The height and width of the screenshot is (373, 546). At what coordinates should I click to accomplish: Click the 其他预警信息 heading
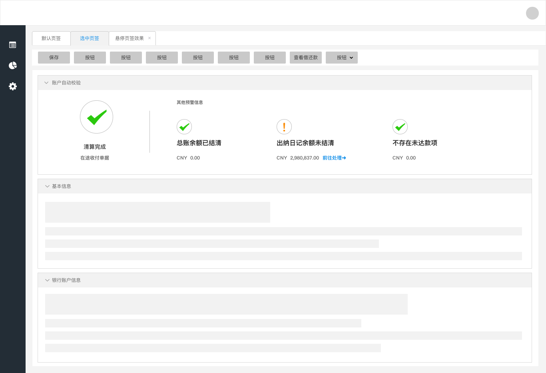[x=190, y=102]
